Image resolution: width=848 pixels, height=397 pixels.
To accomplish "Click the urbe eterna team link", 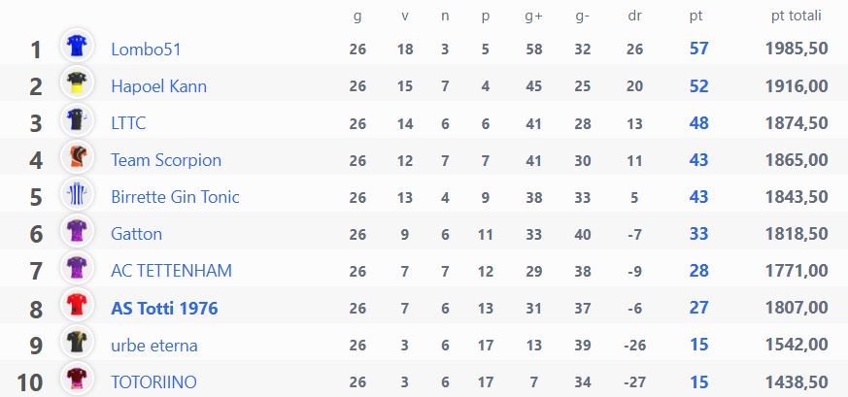I will click(154, 346).
